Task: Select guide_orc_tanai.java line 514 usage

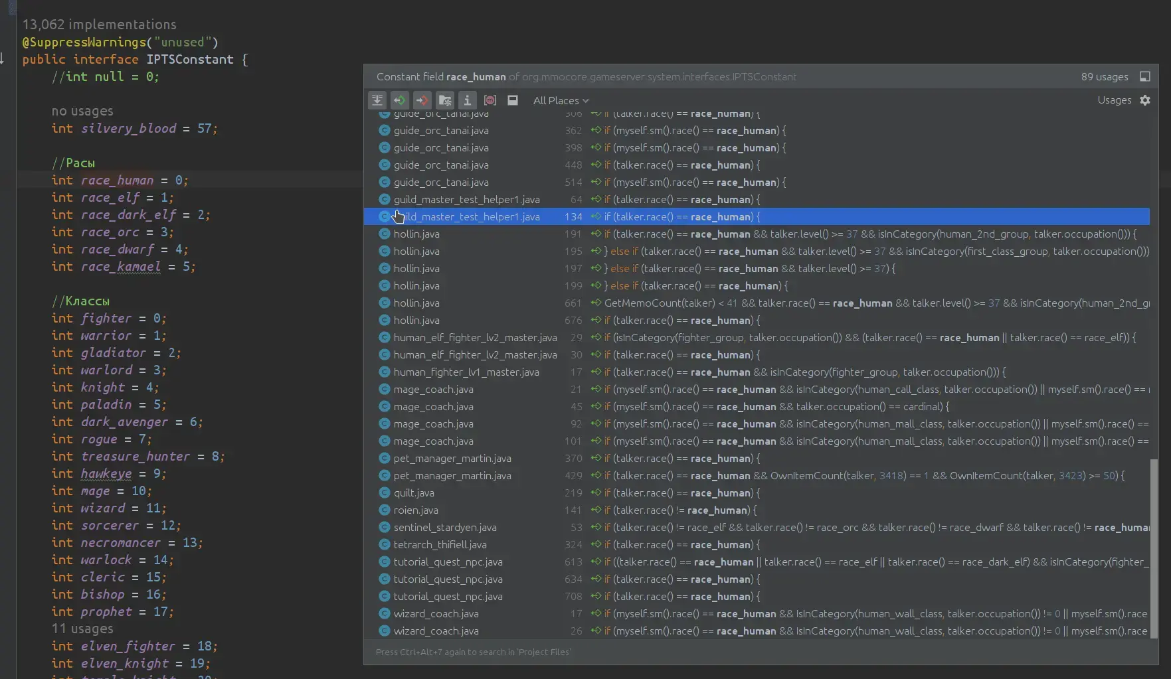Action: 757,183
